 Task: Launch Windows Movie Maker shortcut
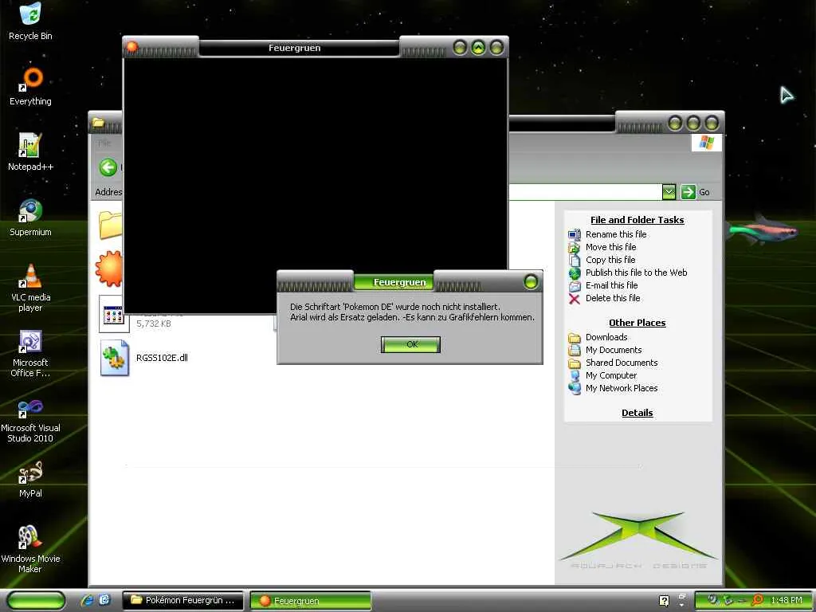tap(30, 550)
